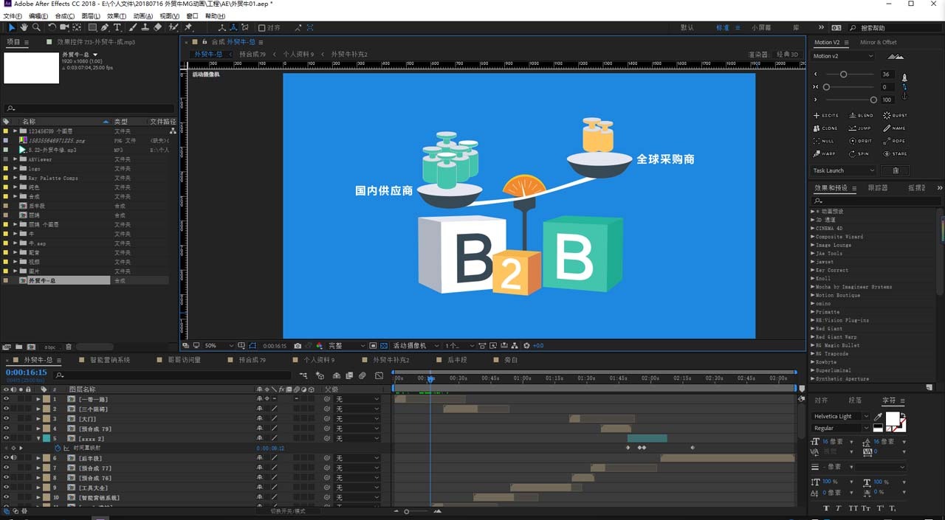Open the 50% magnification dropdown
This screenshot has height=520, width=945.
219,345
